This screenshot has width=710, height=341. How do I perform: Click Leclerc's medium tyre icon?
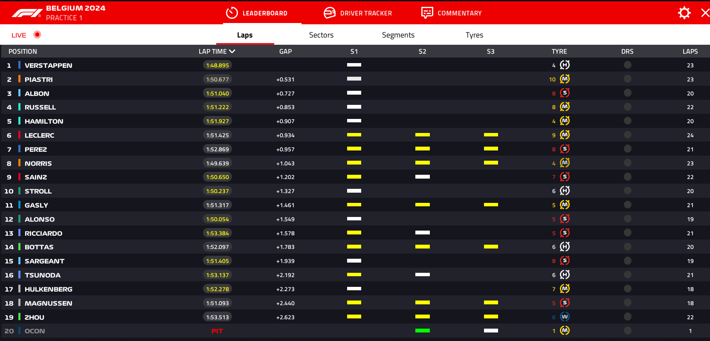[565, 135]
